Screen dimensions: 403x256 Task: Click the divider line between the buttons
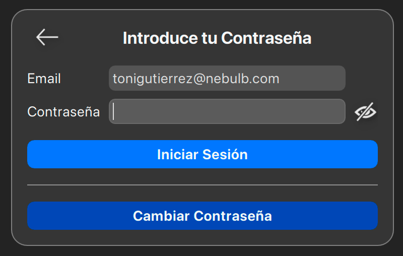pos(202,185)
